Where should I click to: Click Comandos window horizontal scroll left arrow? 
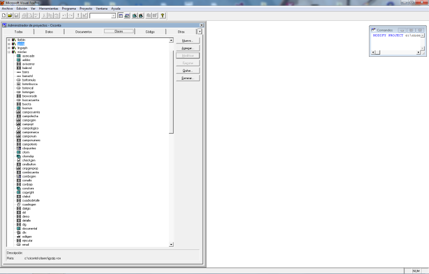point(373,52)
